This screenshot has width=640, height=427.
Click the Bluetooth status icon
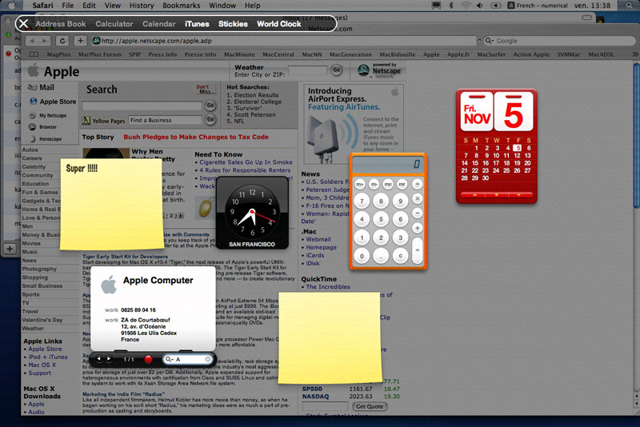(x=451, y=6)
